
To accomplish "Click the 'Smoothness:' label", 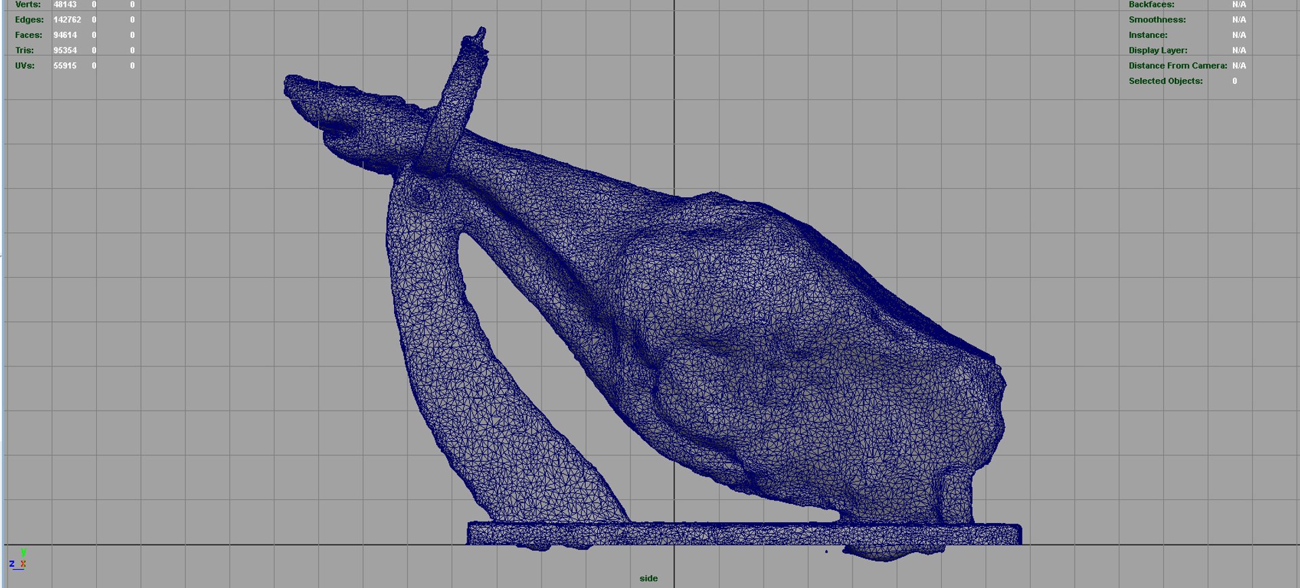I will tap(1157, 20).
